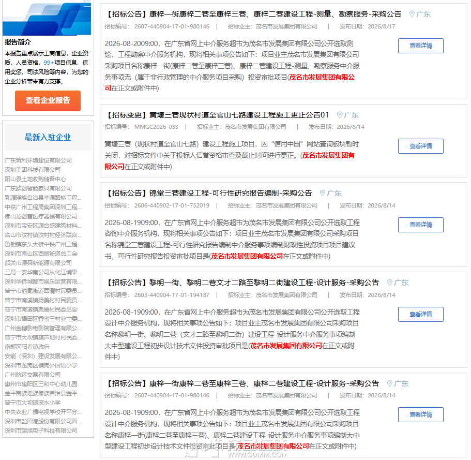
Task: View details of 黎明一街设计服务 announcement
Action: click(420, 314)
